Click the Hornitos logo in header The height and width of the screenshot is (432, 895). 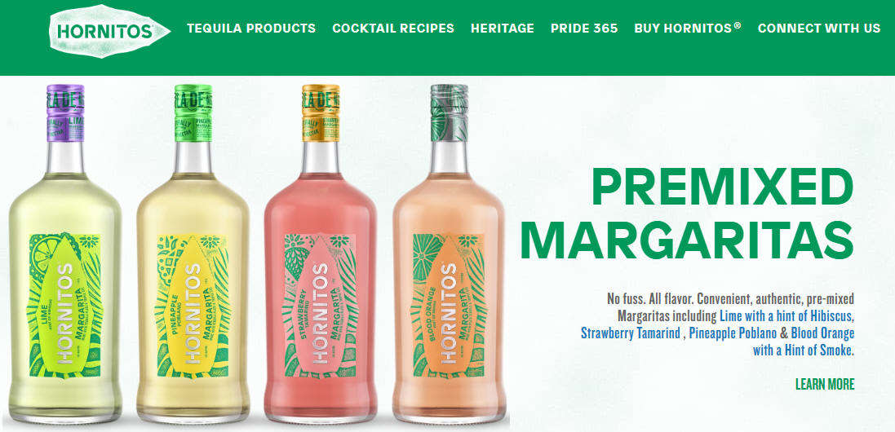pyautogui.click(x=109, y=31)
